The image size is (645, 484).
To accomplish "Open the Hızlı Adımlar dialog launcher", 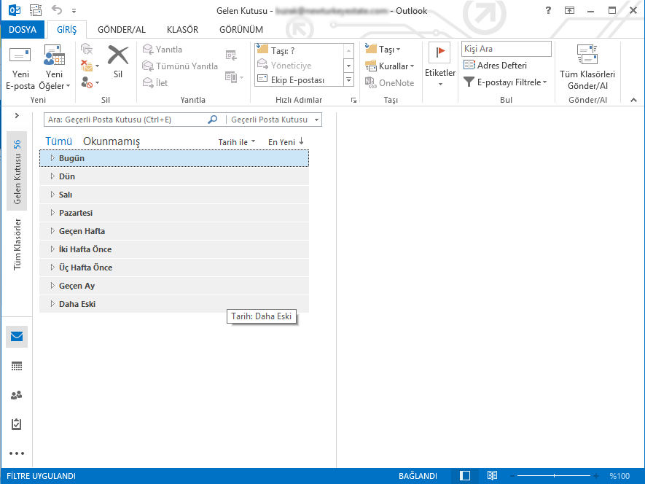I will pos(353,100).
